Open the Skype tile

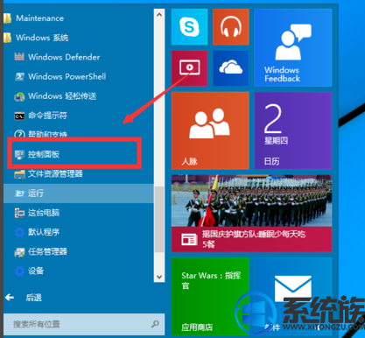click(189, 27)
